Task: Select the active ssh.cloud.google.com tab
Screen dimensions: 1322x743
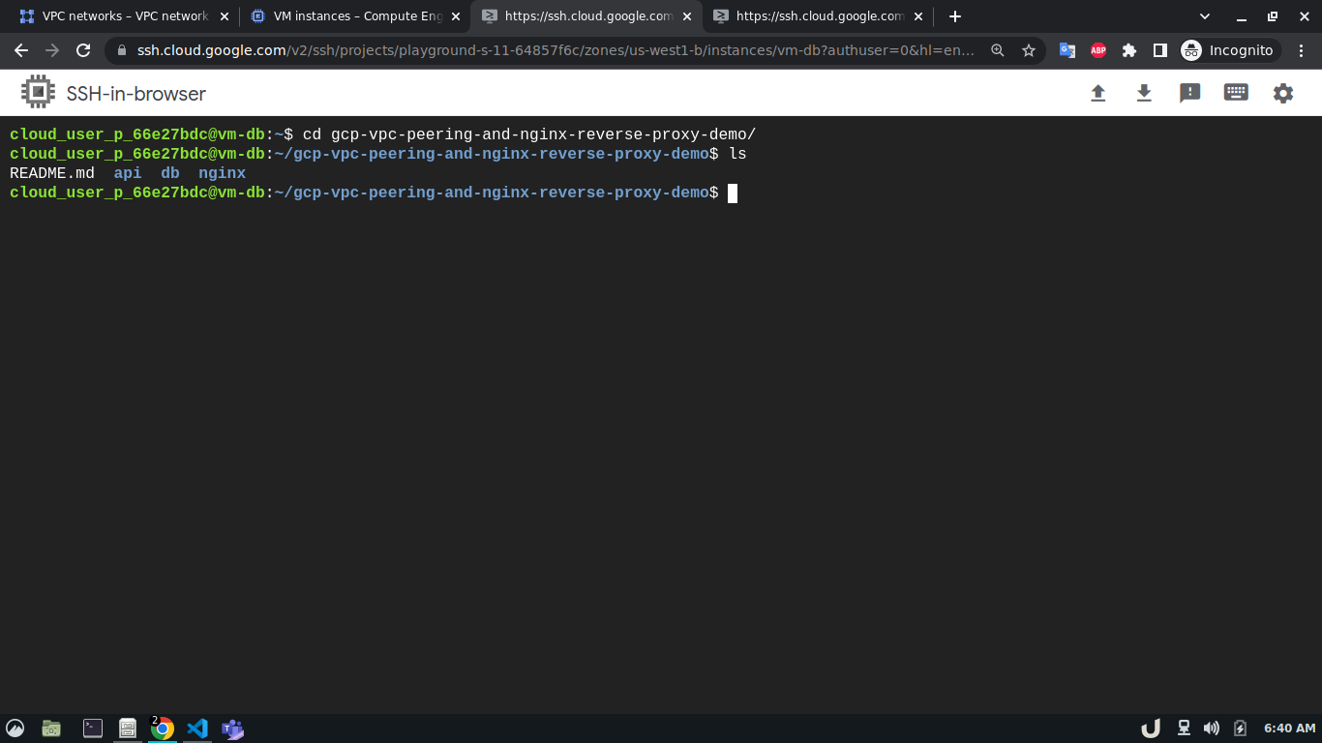Action: [586, 16]
